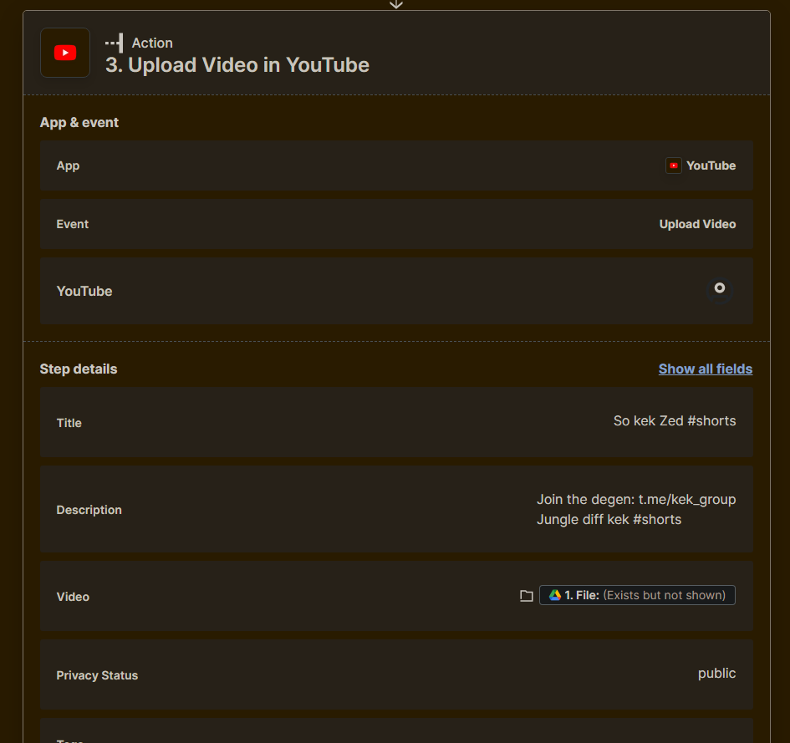
Task: Click the Google Drive icon in File pill
Action: pyautogui.click(x=555, y=595)
